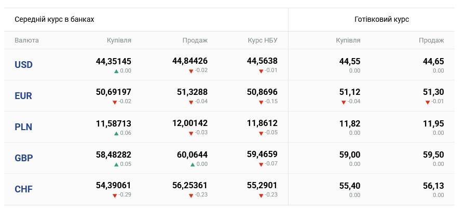Select the 'Готівковий курс' heading
Image resolution: width=466 pixels, height=210 pixels.
click(x=381, y=20)
